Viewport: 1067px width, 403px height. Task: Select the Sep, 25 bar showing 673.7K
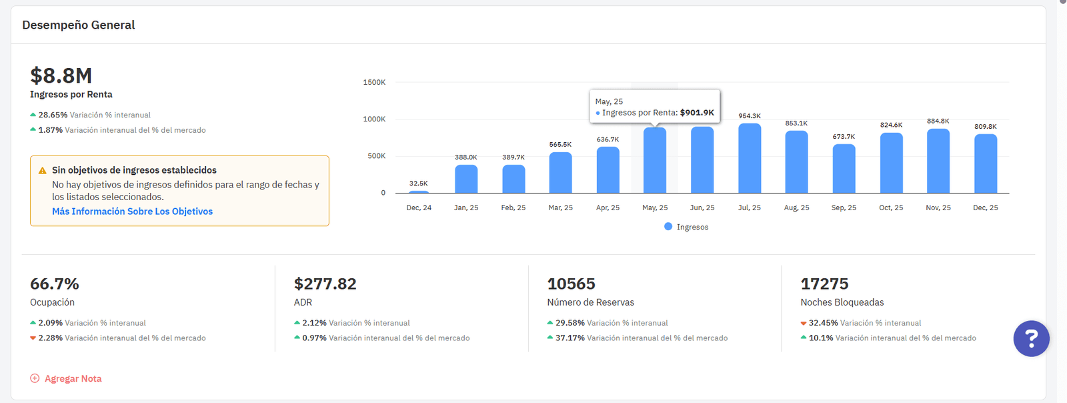(x=844, y=169)
